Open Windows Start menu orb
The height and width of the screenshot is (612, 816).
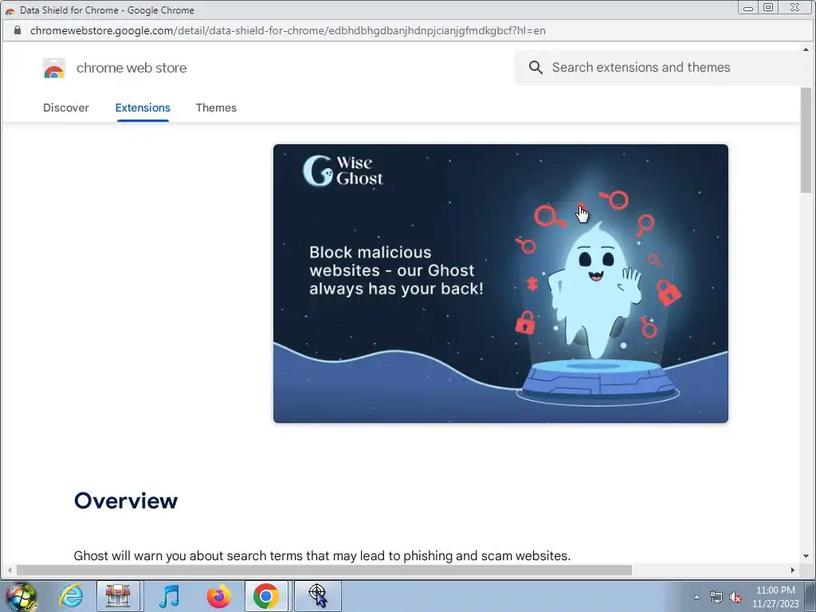[21, 596]
